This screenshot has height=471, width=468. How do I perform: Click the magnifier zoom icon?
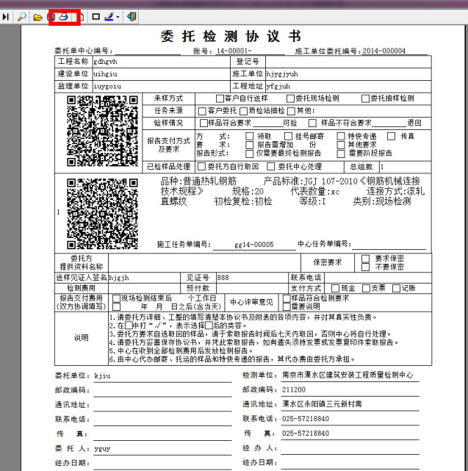click(21, 16)
